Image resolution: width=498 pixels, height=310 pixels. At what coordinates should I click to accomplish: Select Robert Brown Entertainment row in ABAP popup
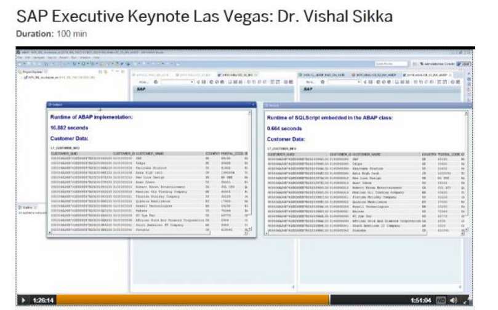pyautogui.click(x=148, y=187)
